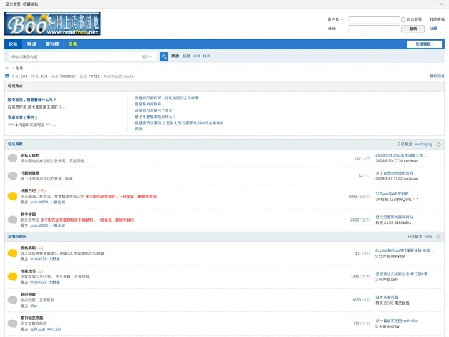Toggle the 自动登录 checkbox
449x337 pixels.
(x=403, y=19)
